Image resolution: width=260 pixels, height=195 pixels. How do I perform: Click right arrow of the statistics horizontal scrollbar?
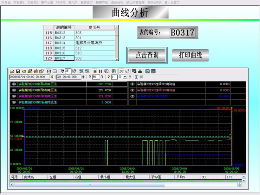[x=240, y=184]
